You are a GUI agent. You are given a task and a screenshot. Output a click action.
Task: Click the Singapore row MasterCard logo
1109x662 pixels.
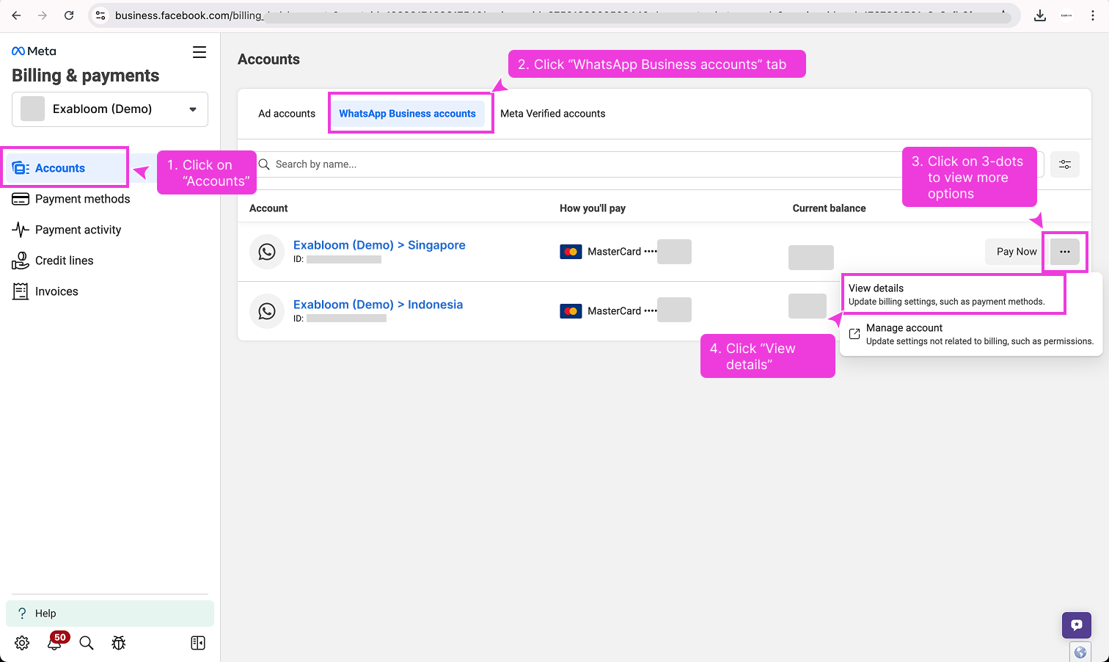[x=571, y=252]
